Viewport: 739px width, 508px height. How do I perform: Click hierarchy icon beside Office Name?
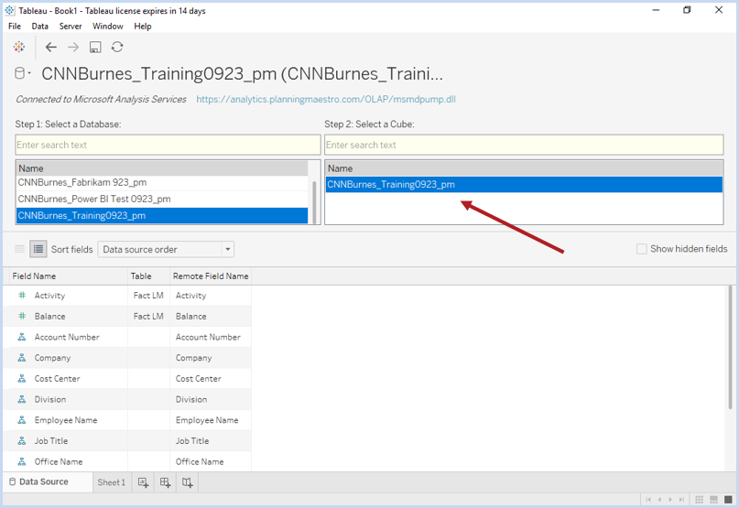22,461
